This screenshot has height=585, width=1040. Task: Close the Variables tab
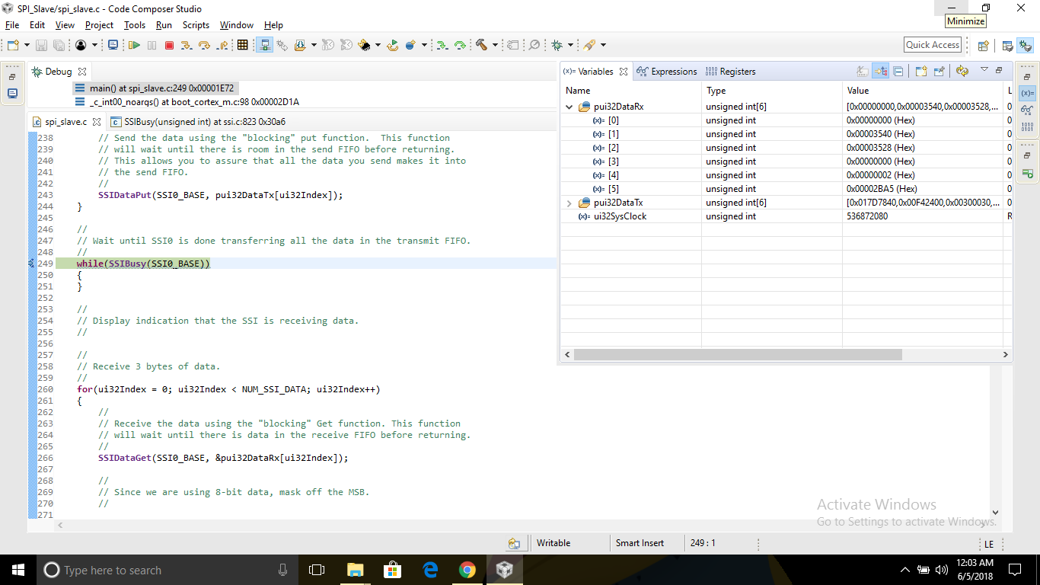[x=624, y=72]
